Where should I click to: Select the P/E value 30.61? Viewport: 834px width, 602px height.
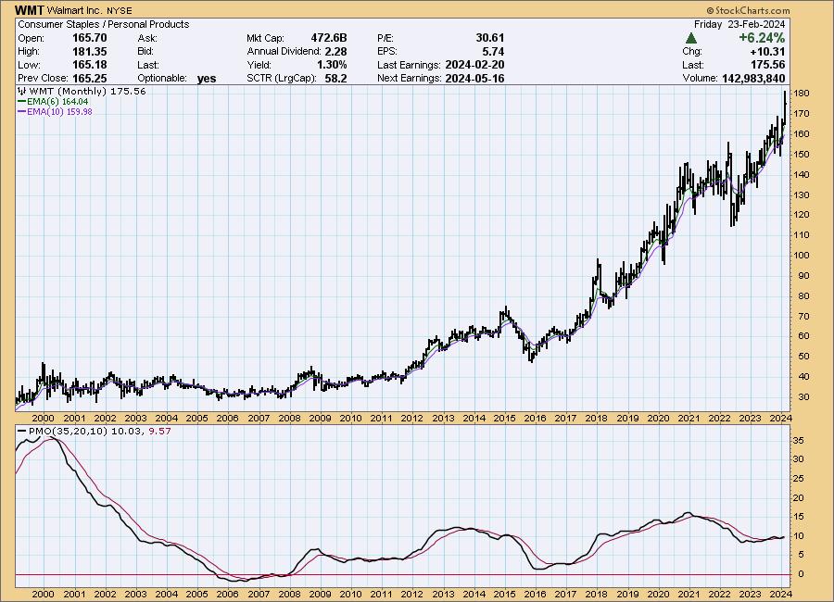coord(490,38)
